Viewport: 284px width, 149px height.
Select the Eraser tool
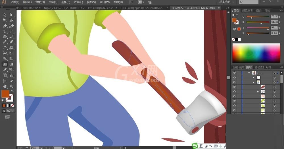(11, 42)
